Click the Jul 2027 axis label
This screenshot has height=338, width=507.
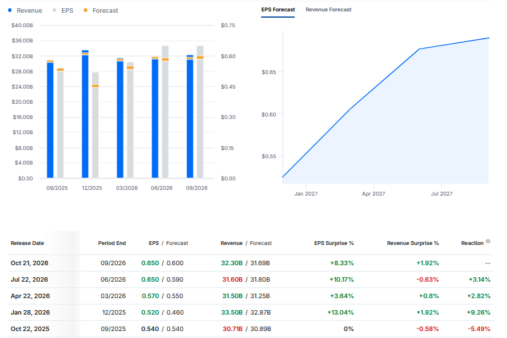442,194
